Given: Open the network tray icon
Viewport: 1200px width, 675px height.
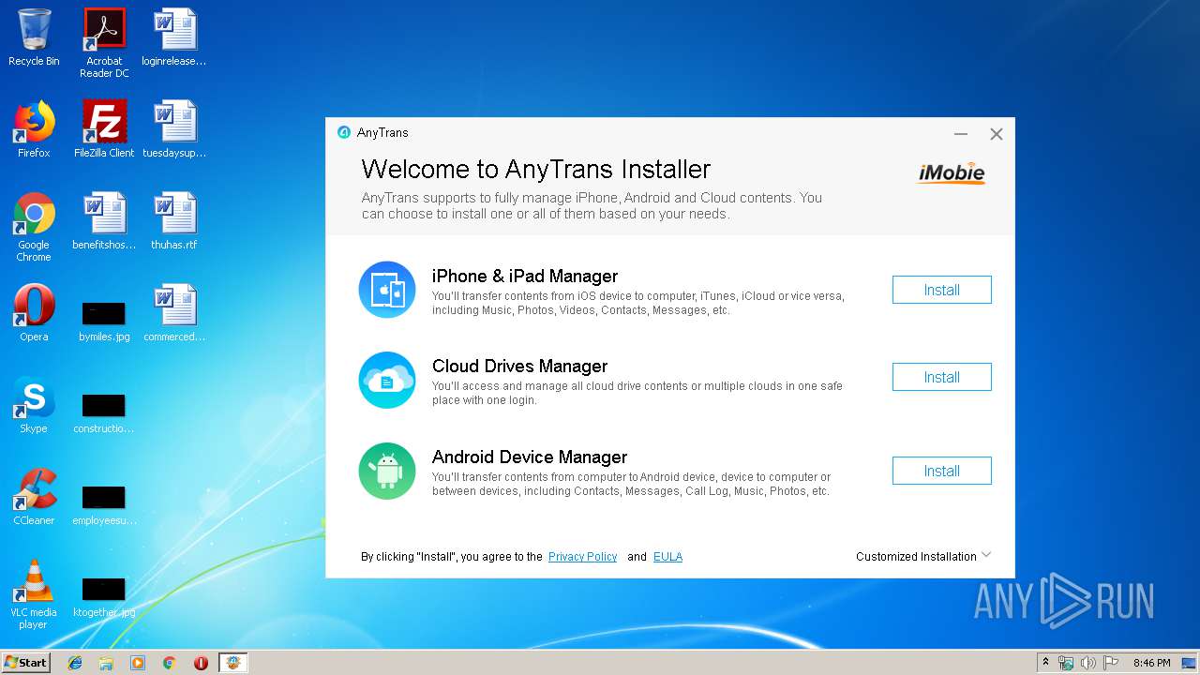Looking at the screenshot, I should click(x=1066, y=663).
